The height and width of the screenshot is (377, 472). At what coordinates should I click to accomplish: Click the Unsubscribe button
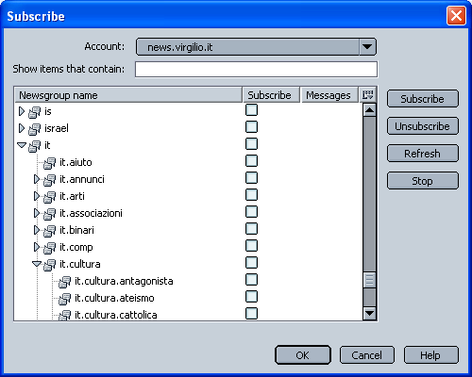click(423, 126)
